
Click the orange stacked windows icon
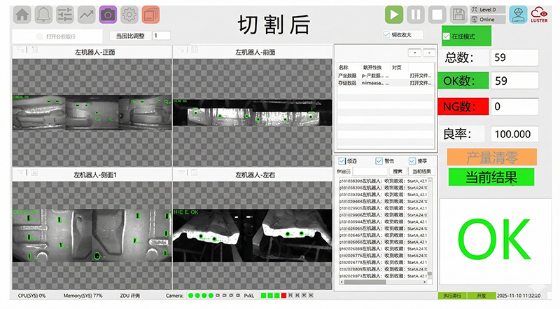(x=150, y=13)
